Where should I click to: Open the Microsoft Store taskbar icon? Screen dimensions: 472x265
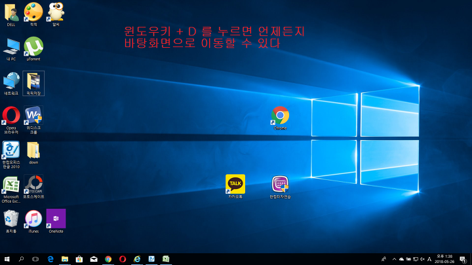pyautogui.click(x=79, y=259)
